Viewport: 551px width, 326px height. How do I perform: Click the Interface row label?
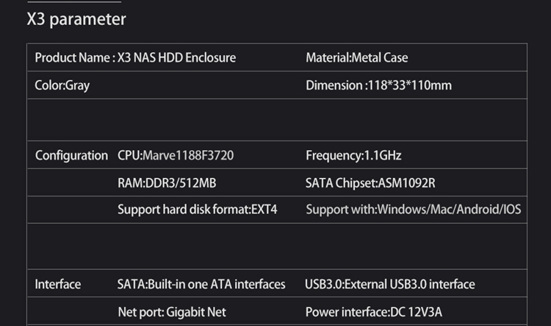tap(57, 285)
